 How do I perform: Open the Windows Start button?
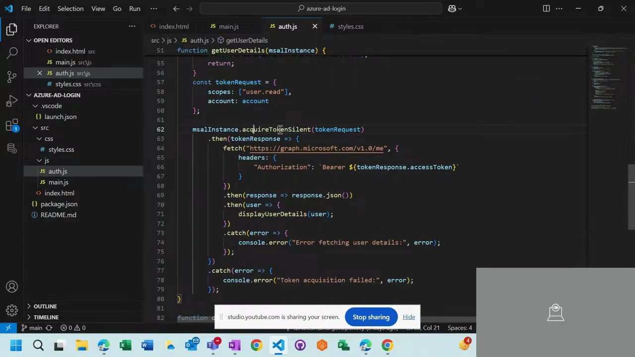click(x=16, y=345)
